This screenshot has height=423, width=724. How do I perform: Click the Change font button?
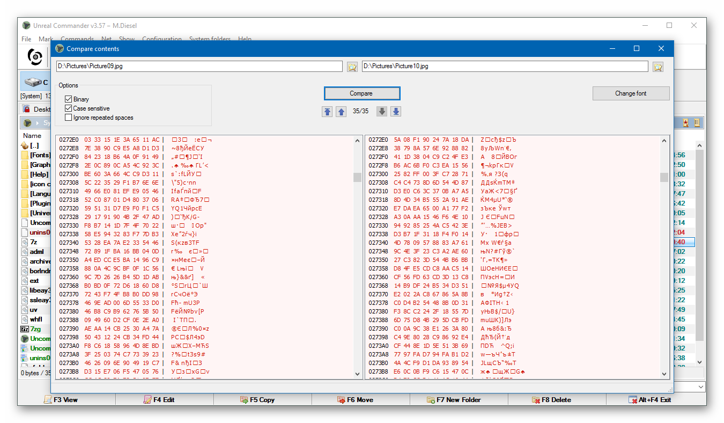[x=631, y=93]
